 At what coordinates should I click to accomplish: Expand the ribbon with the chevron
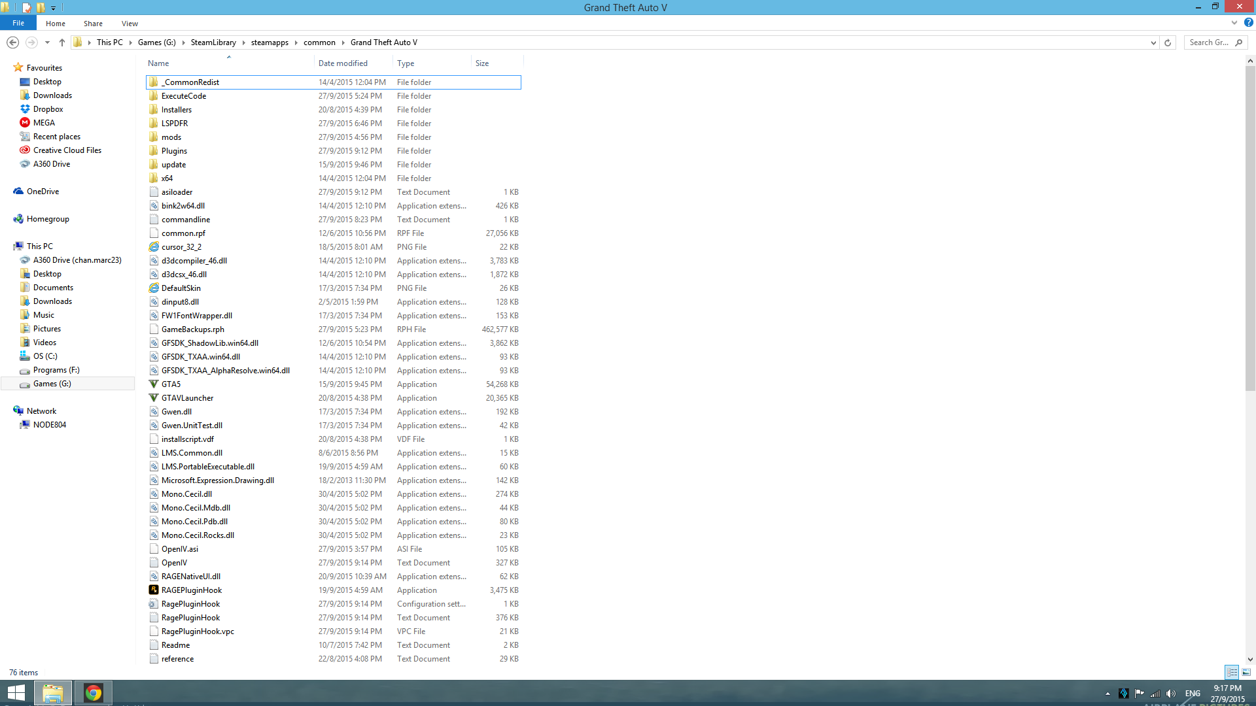1234,23
